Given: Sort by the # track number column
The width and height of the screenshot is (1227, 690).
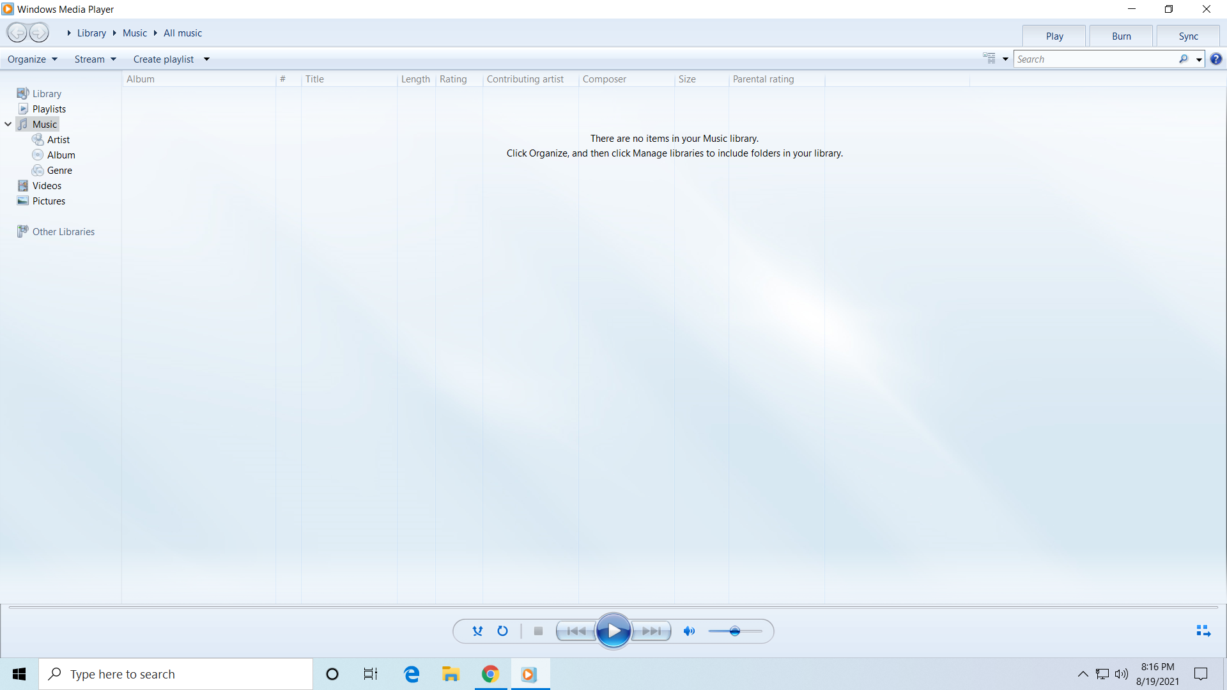Looking at the screenshot, I should click(288, 79).
